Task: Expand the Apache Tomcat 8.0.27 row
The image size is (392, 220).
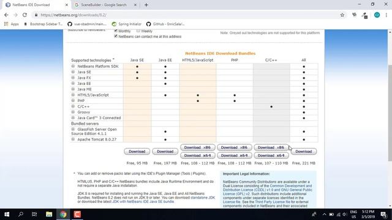Action: 73,139
